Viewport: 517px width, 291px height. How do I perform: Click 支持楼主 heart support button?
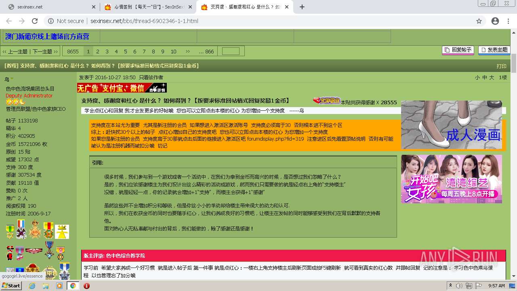point(327,100)
